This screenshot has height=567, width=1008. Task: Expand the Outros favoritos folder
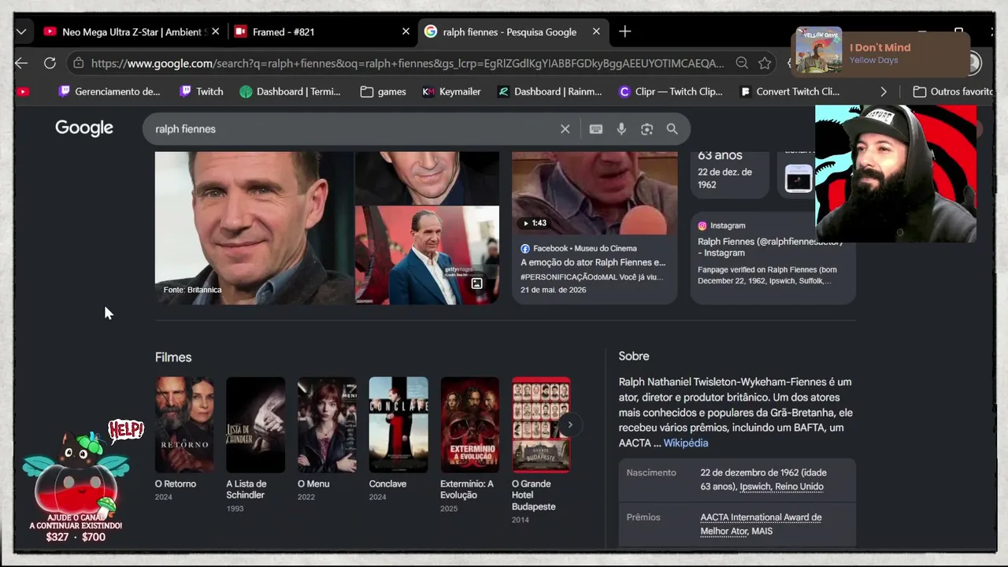(953, 91)
